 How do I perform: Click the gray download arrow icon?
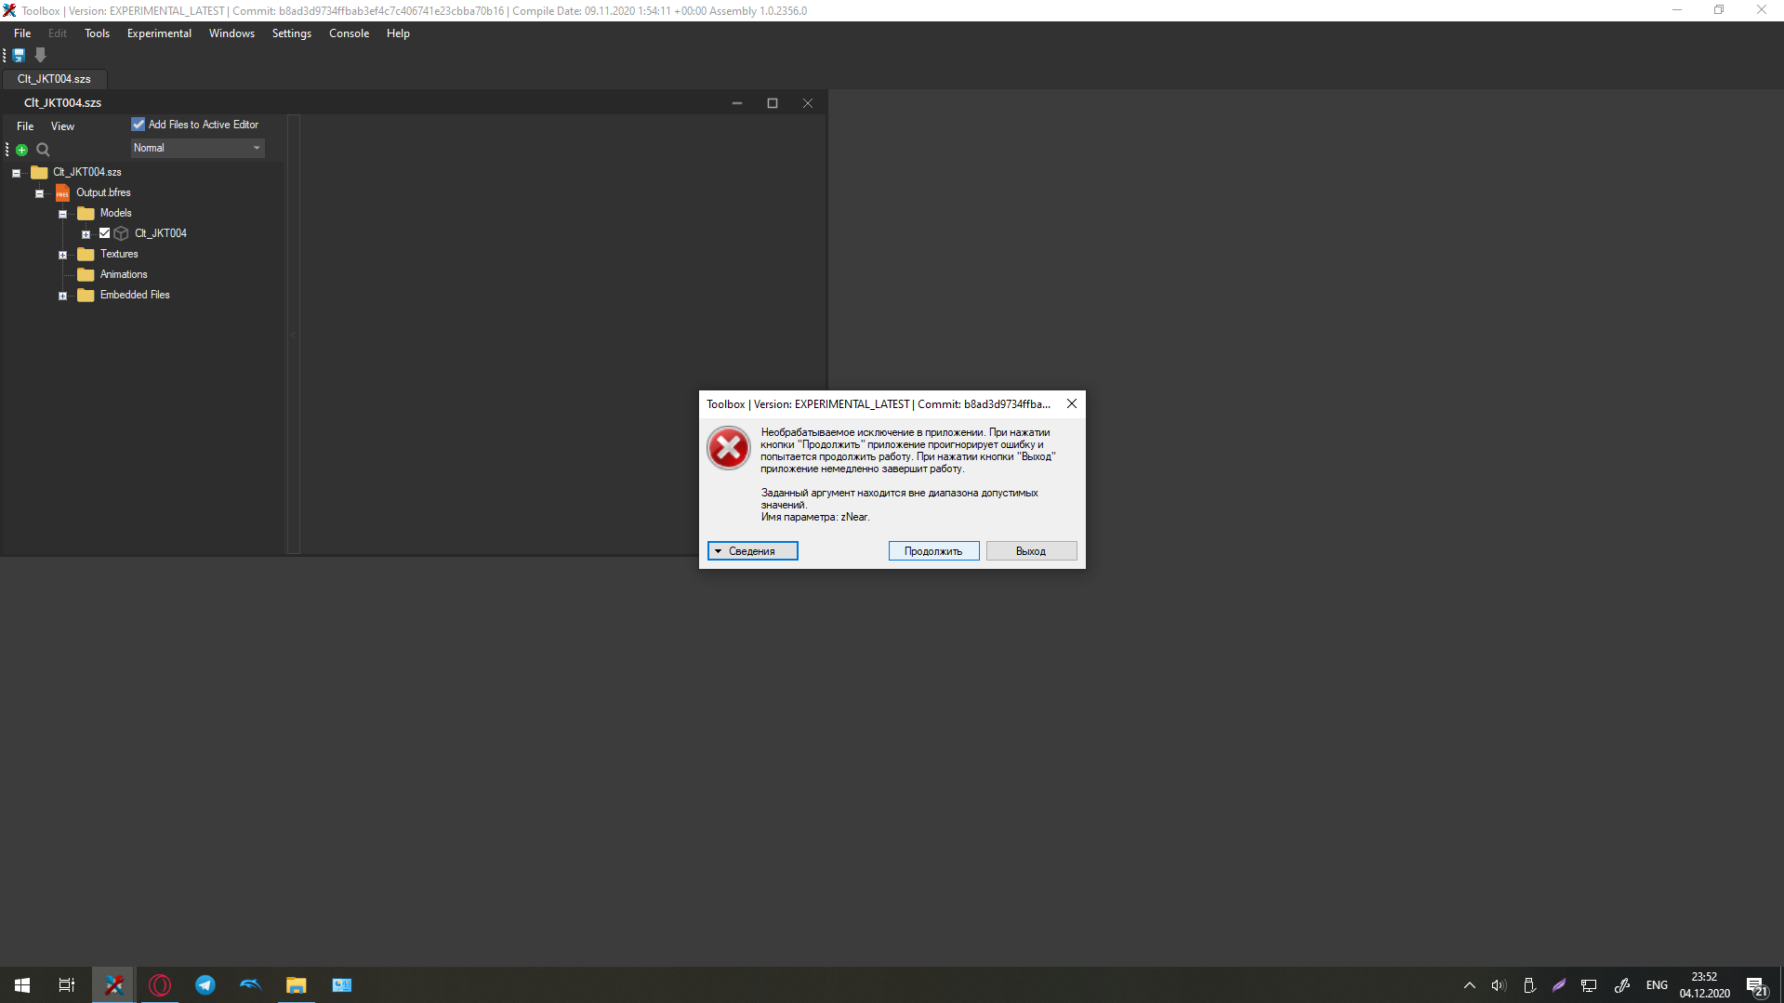click(40, 56)
